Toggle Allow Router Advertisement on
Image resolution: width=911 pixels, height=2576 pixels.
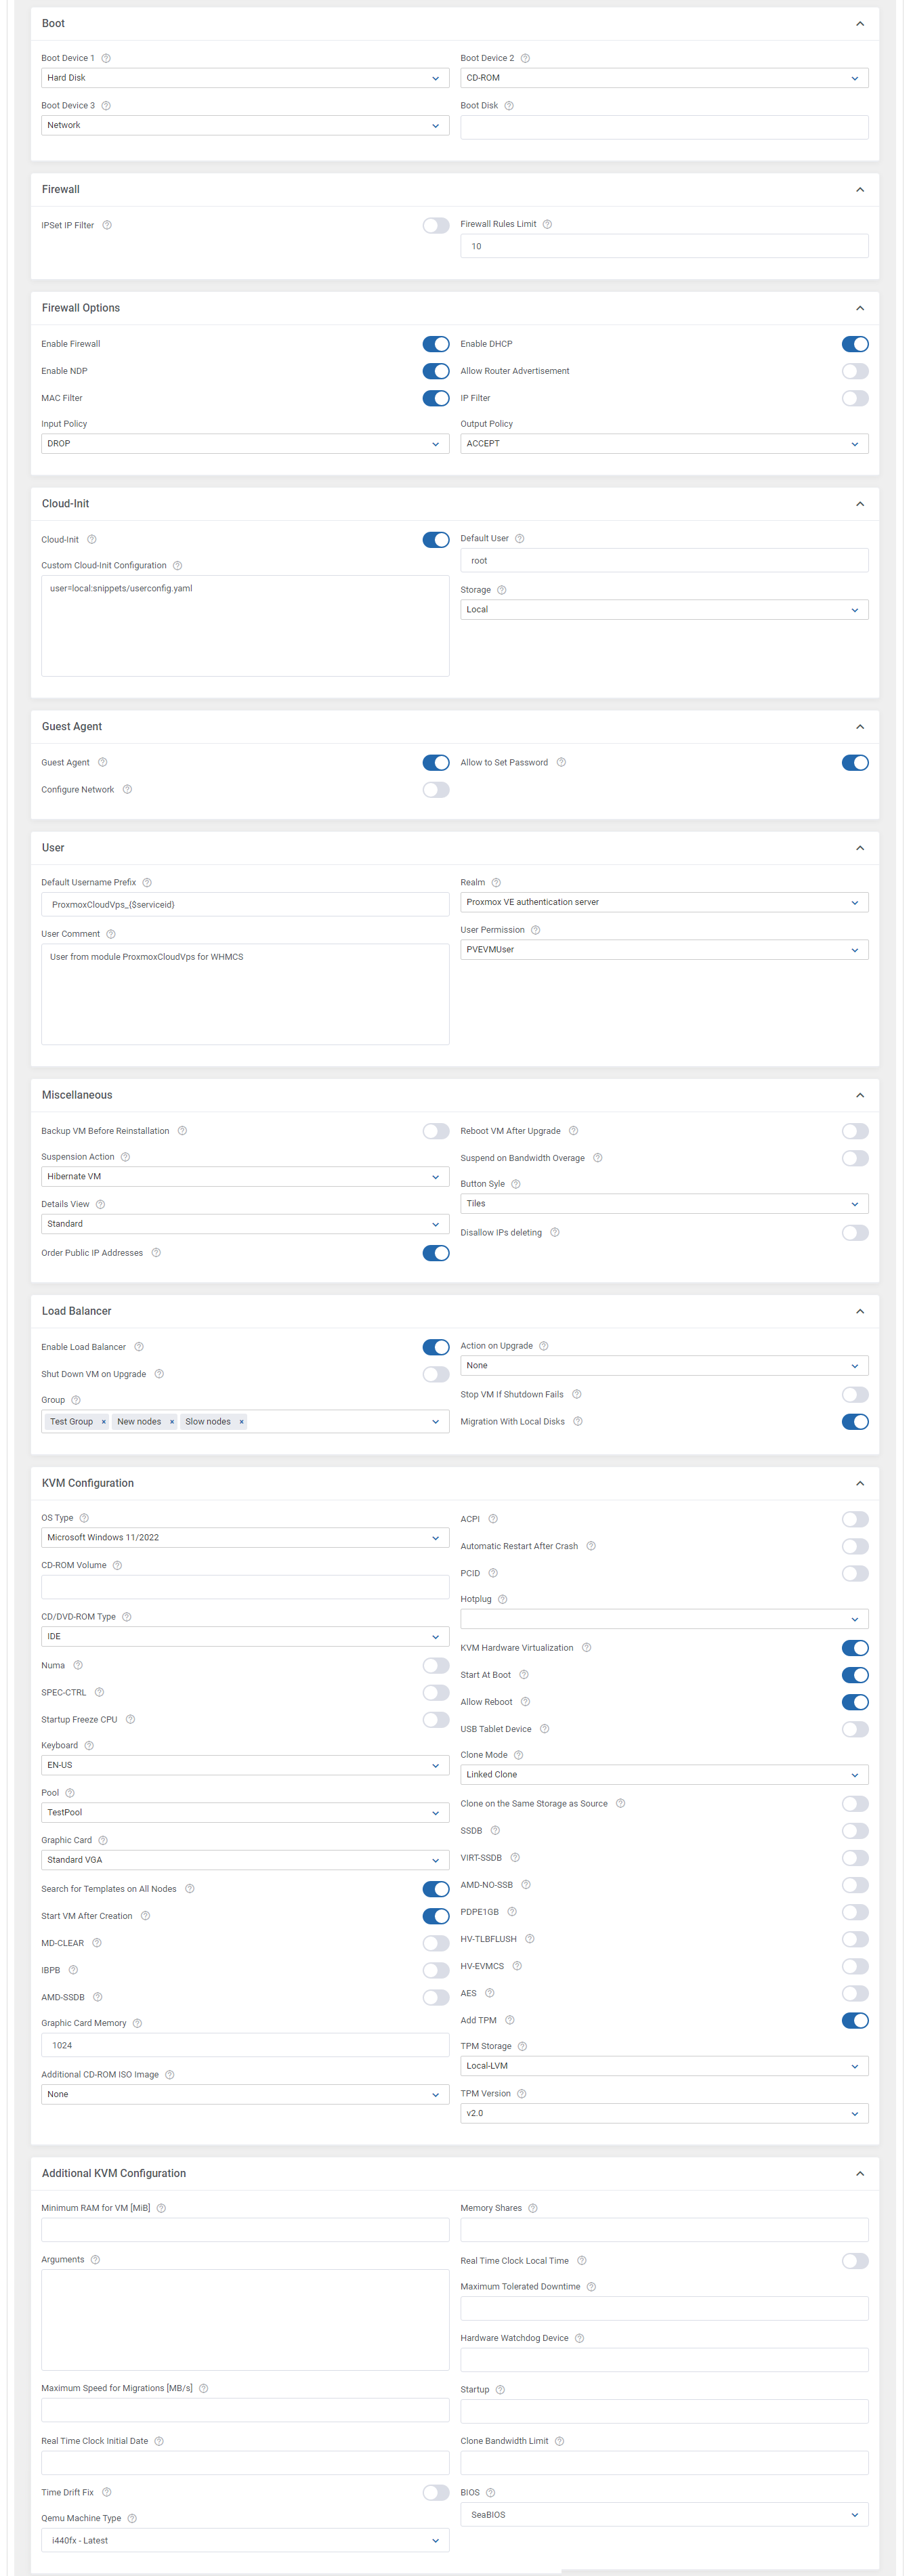(855, 371)
